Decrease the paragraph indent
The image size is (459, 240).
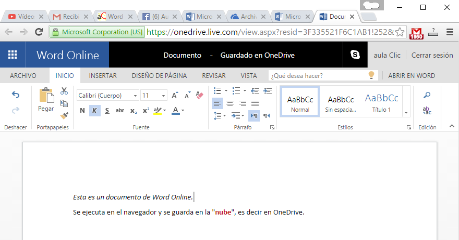255,91
